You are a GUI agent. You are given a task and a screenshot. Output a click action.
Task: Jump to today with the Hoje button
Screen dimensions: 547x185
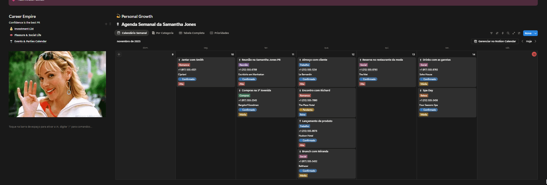(529, 41)
